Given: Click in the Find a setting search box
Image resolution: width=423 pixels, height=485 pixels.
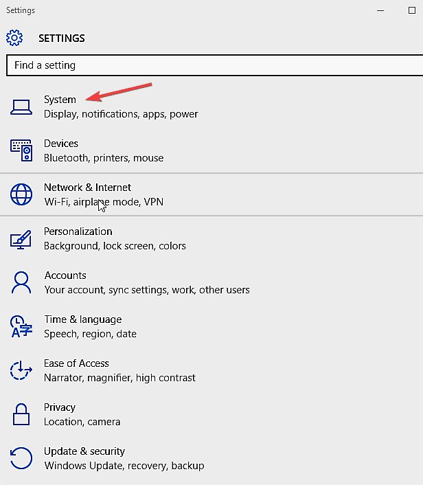Looking at the screenshot, I should [215, 65].
